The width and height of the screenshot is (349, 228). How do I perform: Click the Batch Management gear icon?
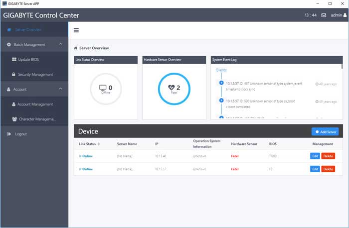[8, 44]
